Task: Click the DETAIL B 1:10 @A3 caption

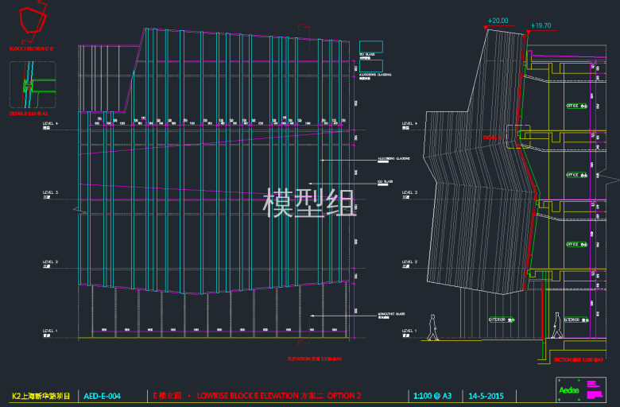Action: click(x=29, y=114)
